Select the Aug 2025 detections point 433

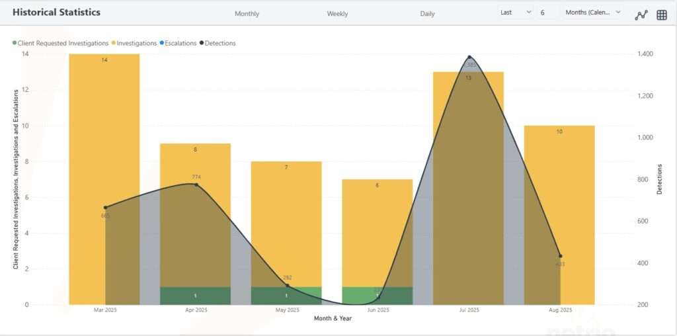560,256
